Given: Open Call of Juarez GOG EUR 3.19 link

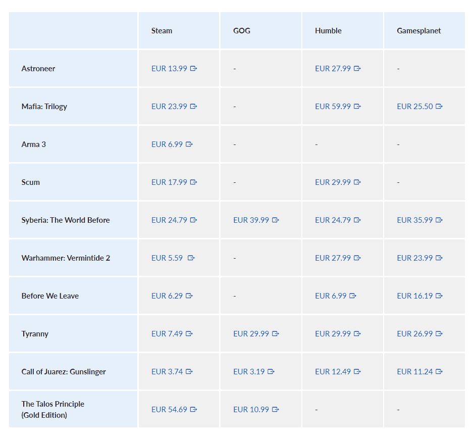Looking at the screenshot, I should (x=249, y=372).
